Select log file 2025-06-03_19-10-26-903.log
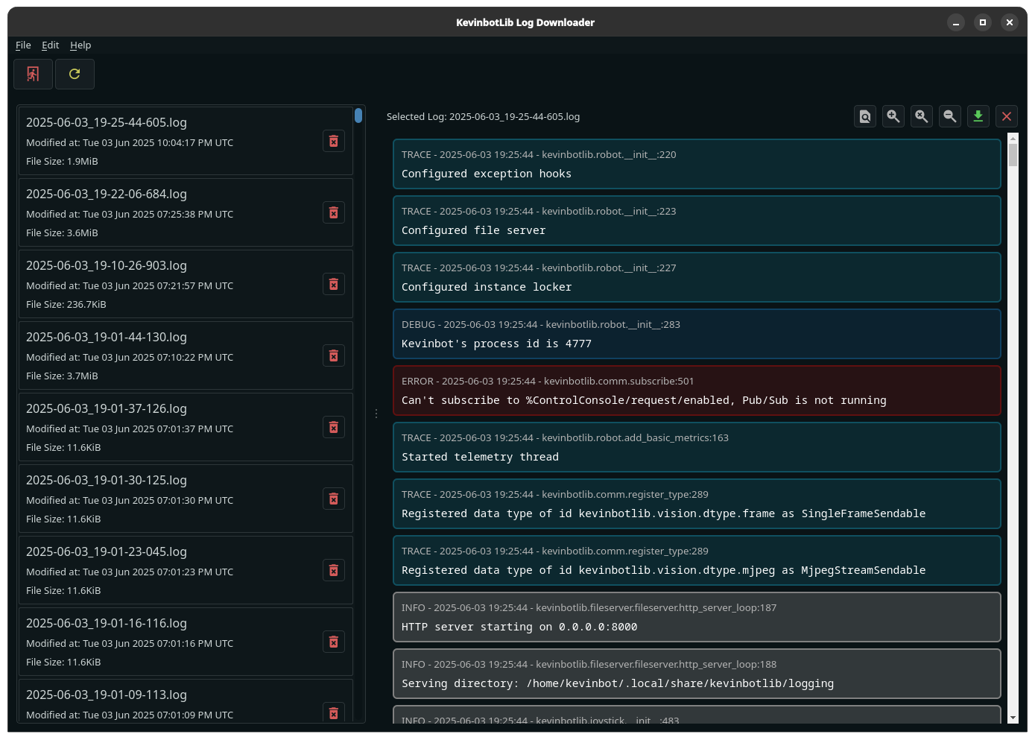 [186, 284]
